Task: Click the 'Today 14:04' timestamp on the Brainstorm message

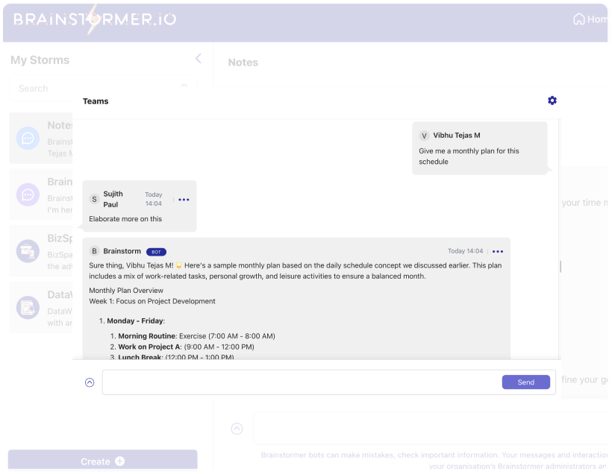Action: tap(465, 251)
